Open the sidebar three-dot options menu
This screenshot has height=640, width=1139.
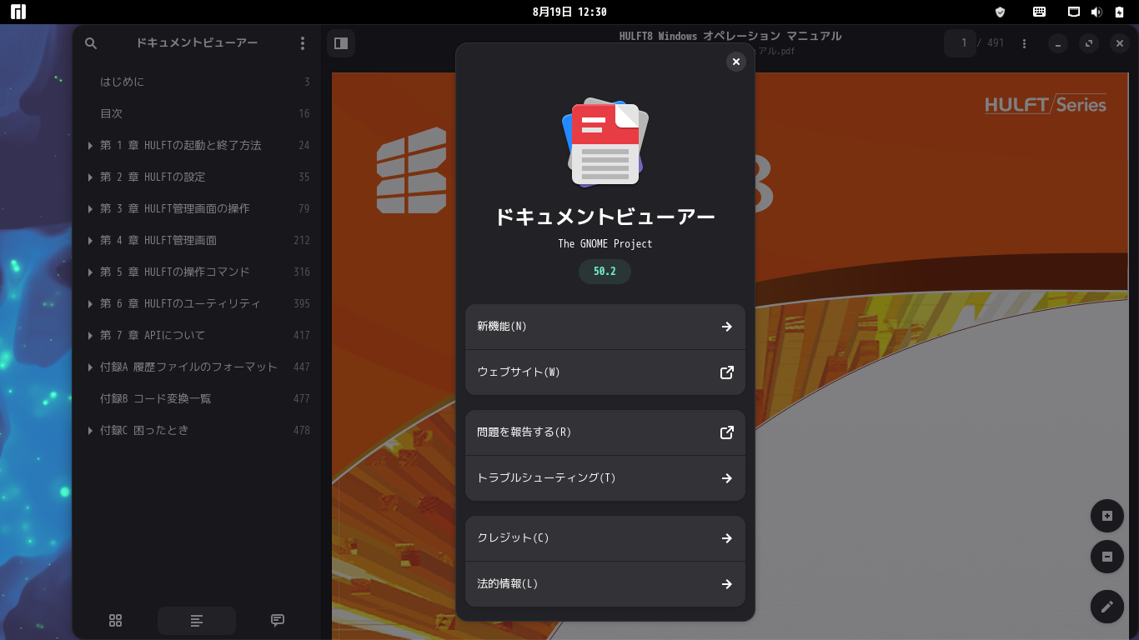(x=303, y=43)
